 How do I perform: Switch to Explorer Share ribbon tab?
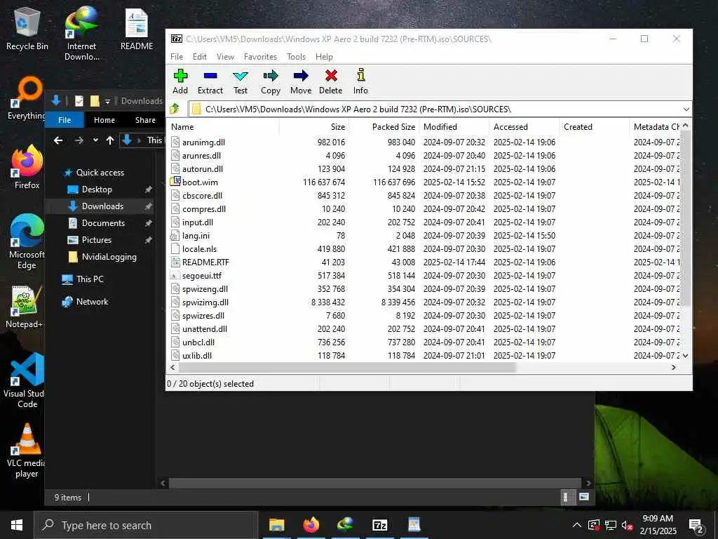coord(145,119)
